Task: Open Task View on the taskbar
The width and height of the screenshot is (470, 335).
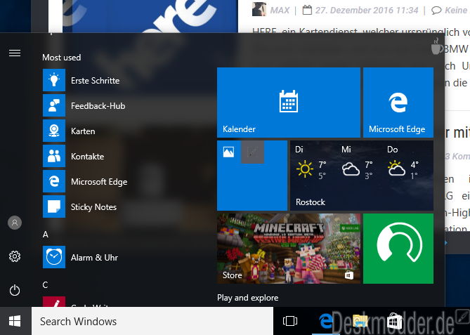Action: coord(290,321)
